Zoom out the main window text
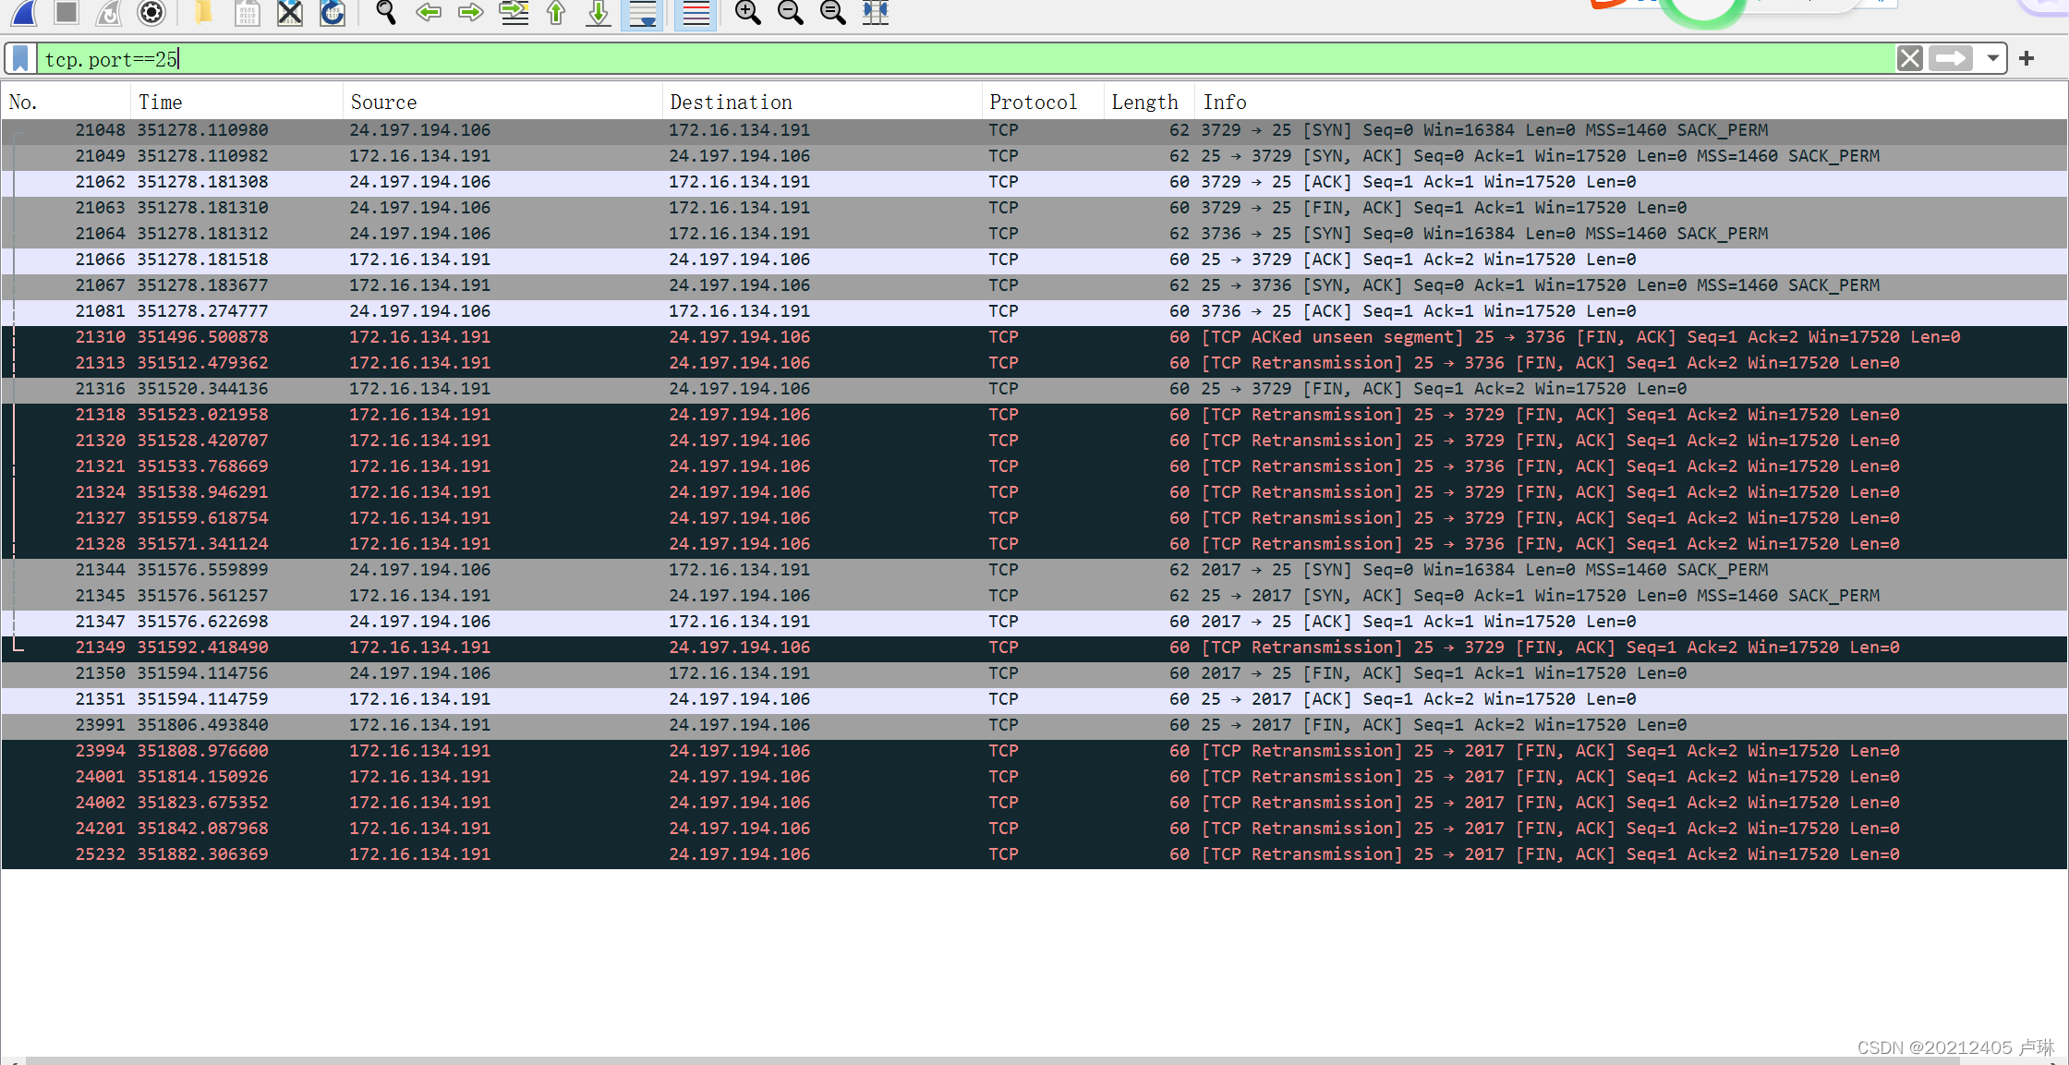 click(791, 12)
